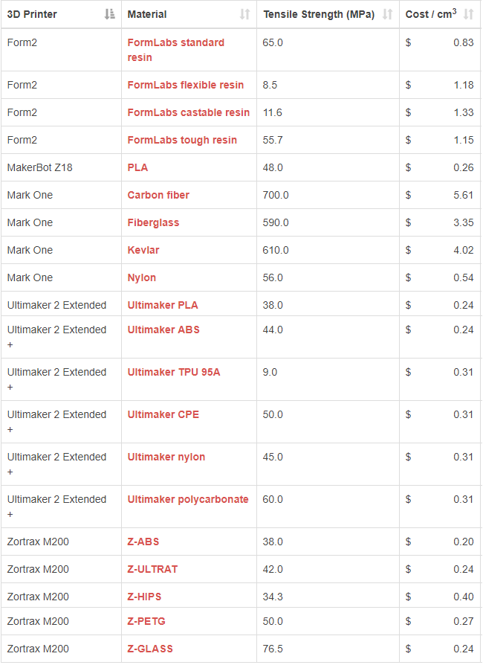Click the Nylon link for Mark One
This screenshot has width=483, height=665.
point(141,277)
